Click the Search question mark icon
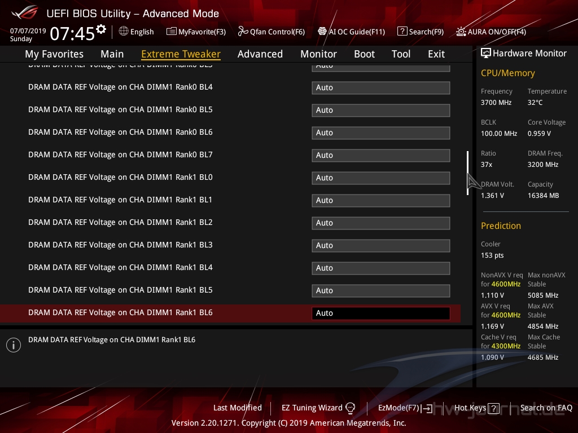The height and width of the screenshot is (433, 578). (x=402, y=32)
